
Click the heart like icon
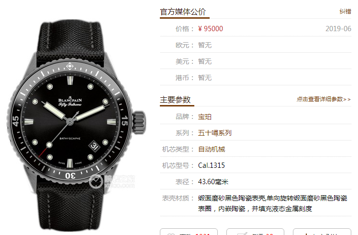(171, 234)
